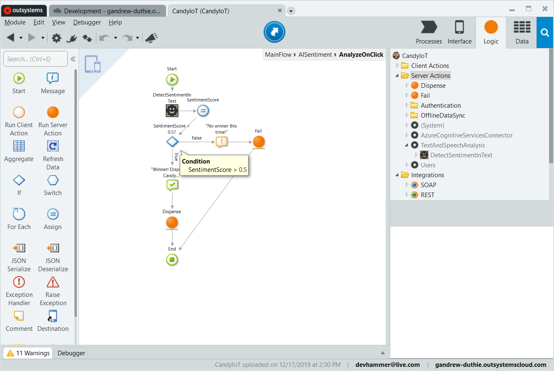554x371 pixels.
Task: Open the 11 Warnings tab
Action: click(28, 353)
